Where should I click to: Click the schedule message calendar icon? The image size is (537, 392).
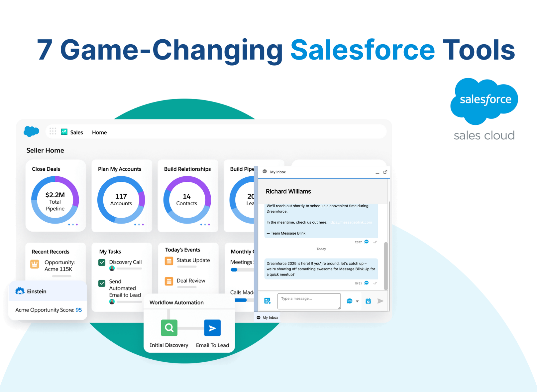368,301
